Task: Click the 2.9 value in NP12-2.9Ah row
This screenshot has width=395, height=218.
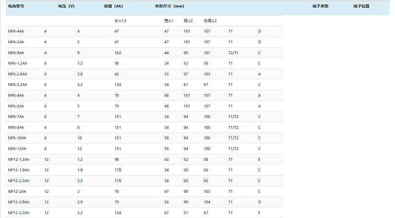Action: point(80,202)
